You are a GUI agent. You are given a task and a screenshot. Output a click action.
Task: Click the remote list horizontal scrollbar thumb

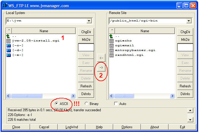[124, 96]
